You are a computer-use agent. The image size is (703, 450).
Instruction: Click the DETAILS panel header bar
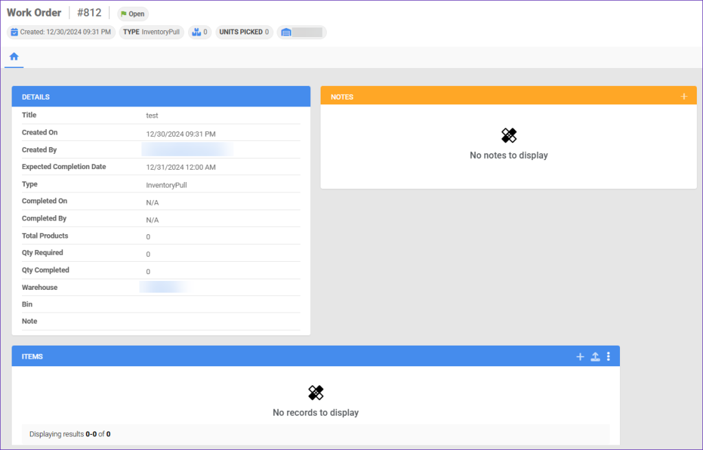point(161,96)
